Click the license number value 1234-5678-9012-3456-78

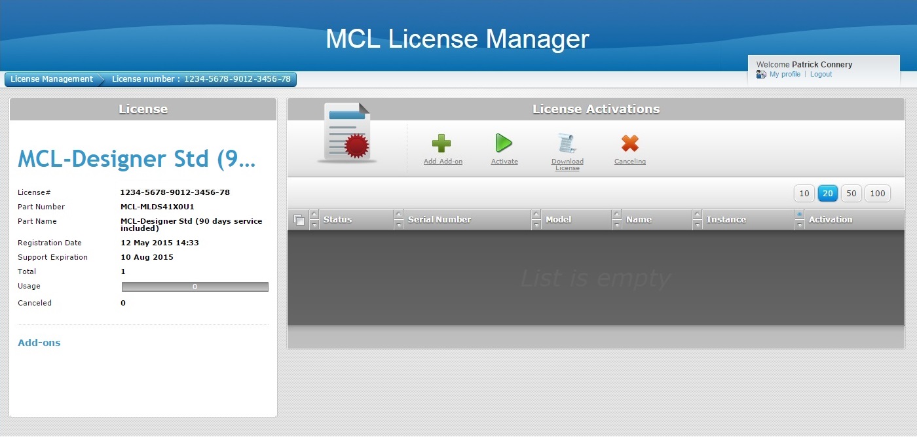(x=176, y=192)
